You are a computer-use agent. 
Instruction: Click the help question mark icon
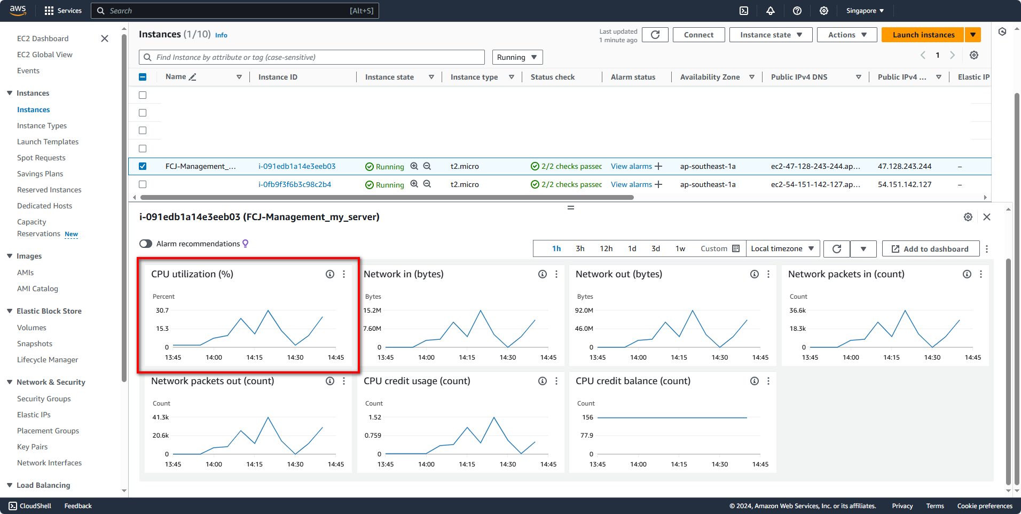(x=797, y=11)
